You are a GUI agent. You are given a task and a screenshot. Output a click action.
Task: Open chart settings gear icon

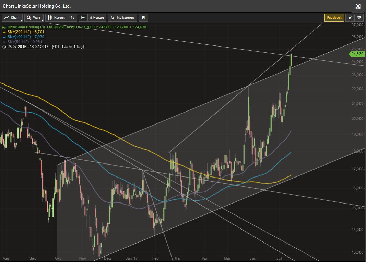pyautogui.click(x=359, y=18)
